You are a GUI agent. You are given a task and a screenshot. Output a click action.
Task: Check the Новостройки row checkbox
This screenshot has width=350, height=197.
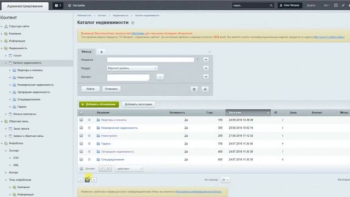point(81,136)
